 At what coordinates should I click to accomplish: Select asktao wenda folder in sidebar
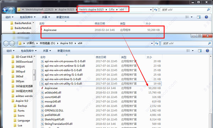click(22, 96)
